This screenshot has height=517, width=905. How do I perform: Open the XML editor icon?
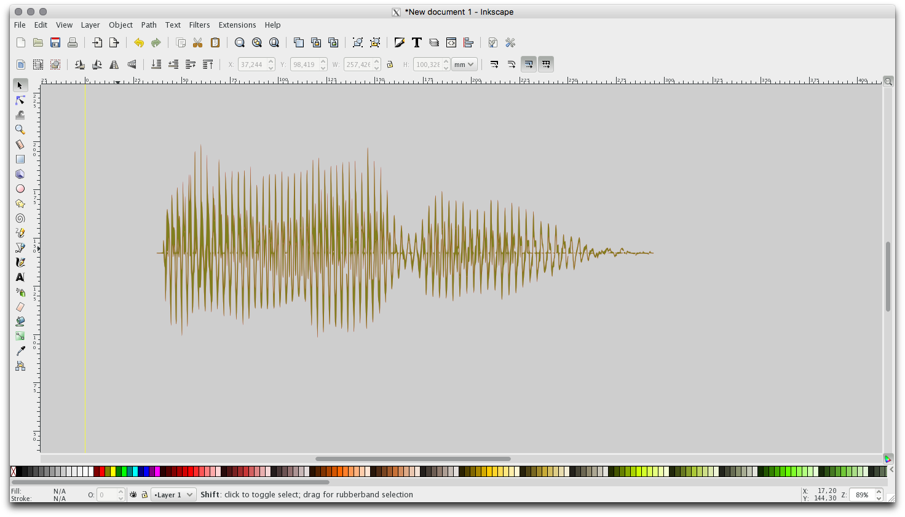tap(451, 42)
